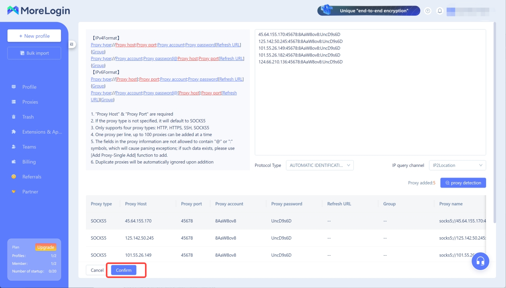Collapse the sidebar with the toggle icon
The image size is (506, 288).
click(x=72, y=44)
